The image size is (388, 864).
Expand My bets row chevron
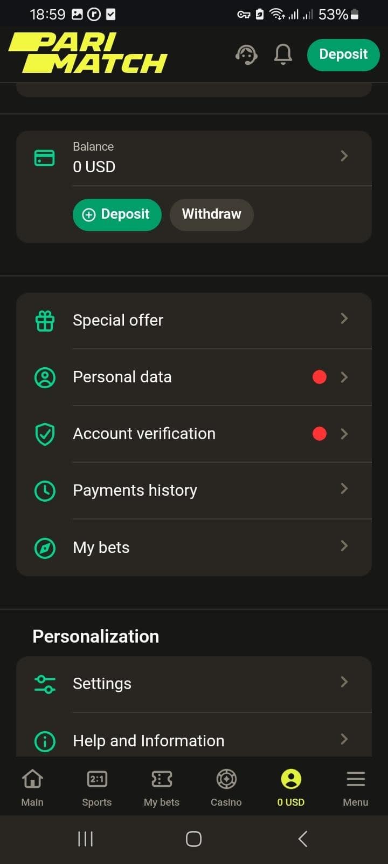click(344, 546)
